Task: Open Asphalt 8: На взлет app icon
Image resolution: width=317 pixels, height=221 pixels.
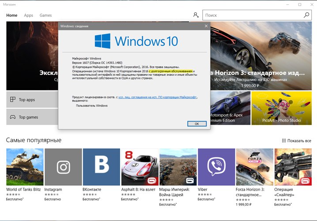Action: 140,167
